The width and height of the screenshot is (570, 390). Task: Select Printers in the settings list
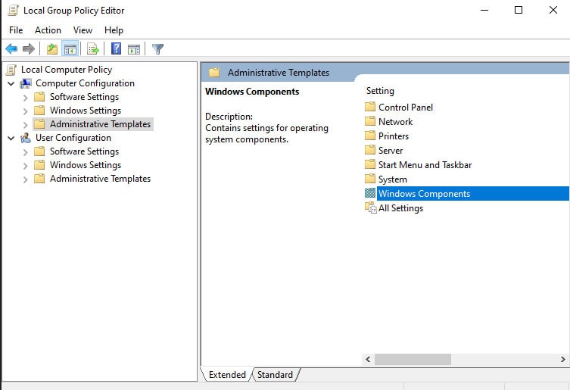click(394, 136)
